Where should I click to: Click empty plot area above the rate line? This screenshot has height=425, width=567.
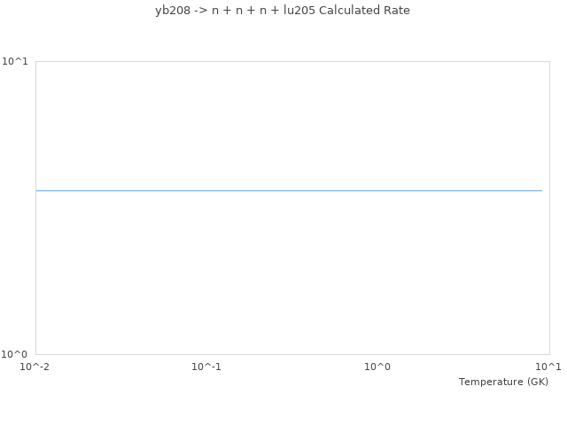[289, 124]
